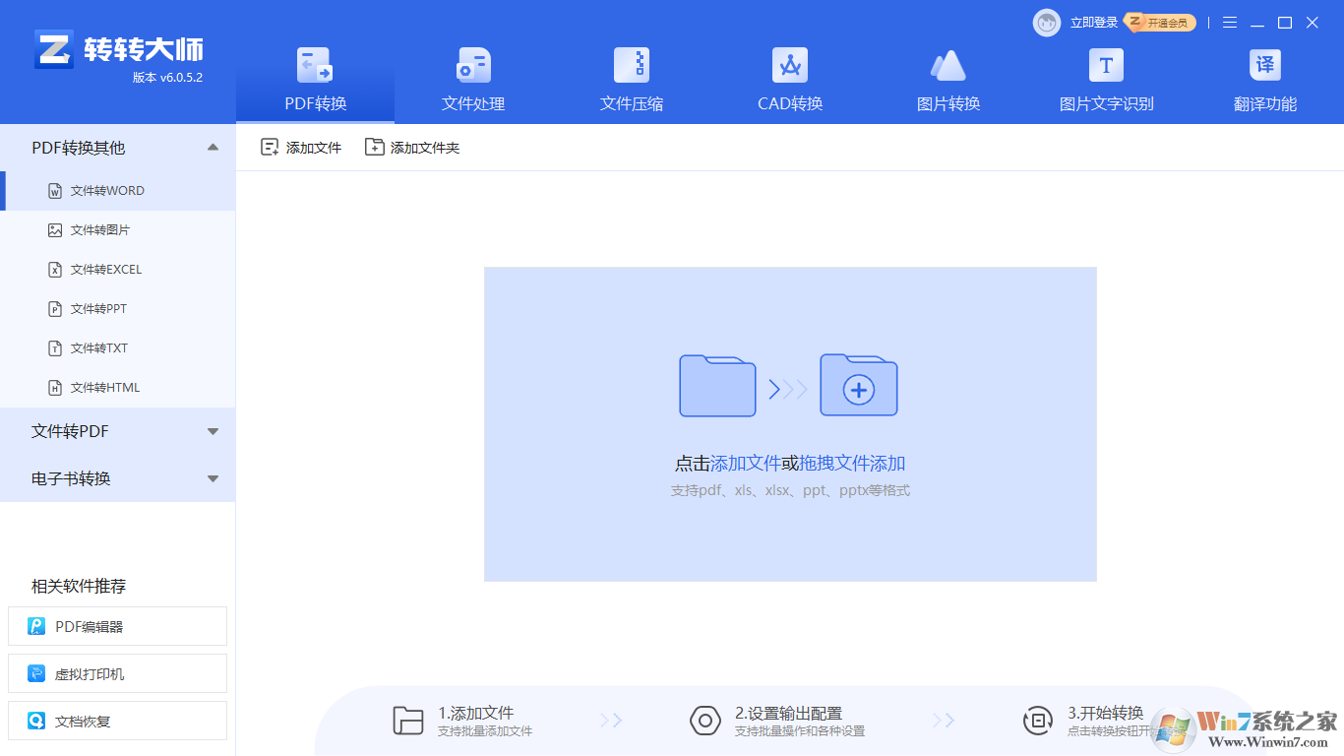Select the 图片转换 tab

tap(948, 81)
